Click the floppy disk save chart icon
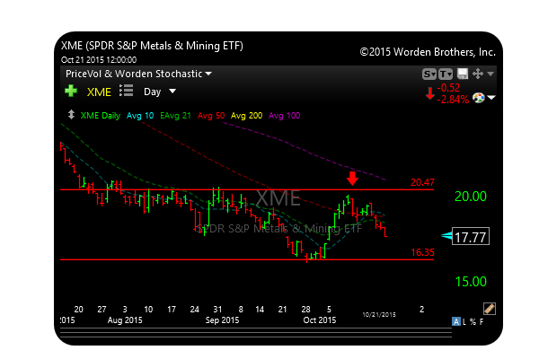The image size is (539, 359). coord(463,74)
